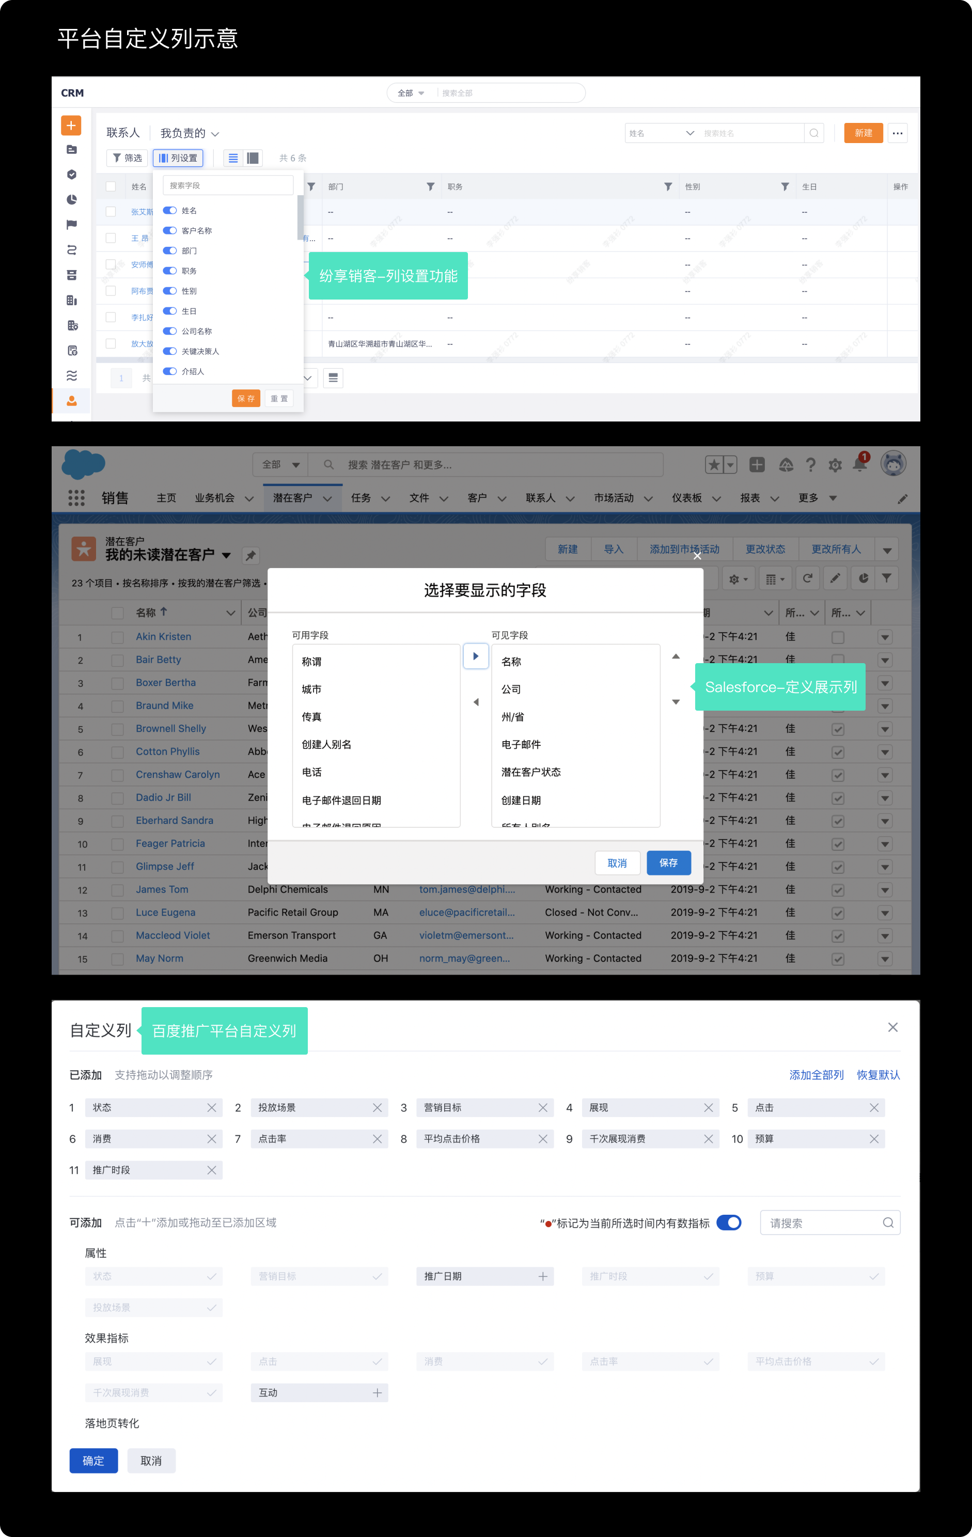The height and width of the screenshot is (1537, 972).
Task: Toggle the 关键决策人 column switch
Action: pos(170,351)
